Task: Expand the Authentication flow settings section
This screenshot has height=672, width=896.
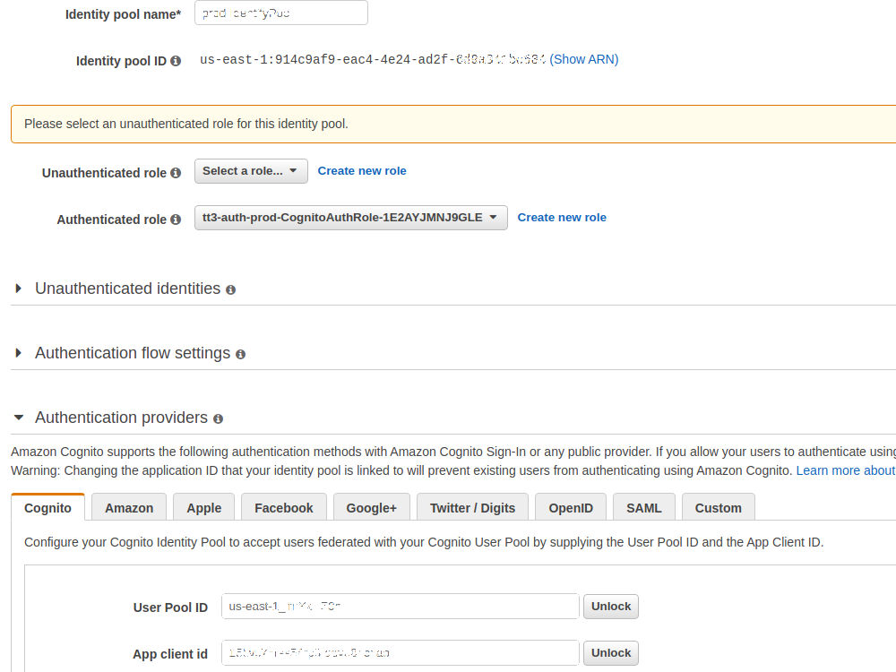Action: (18, 353)
